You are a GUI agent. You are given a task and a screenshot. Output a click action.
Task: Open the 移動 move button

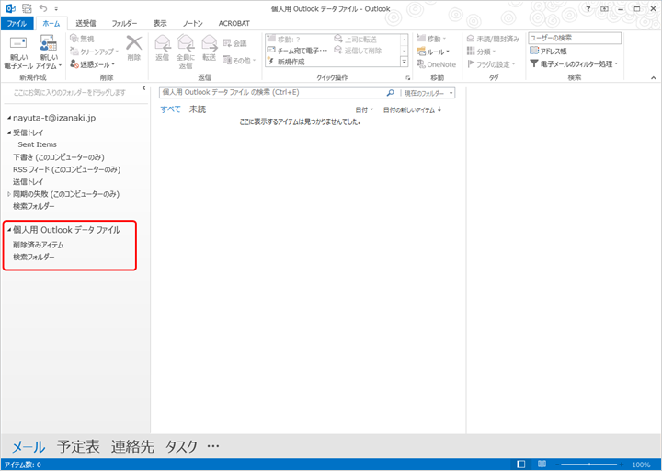click(x=431, y=39)
